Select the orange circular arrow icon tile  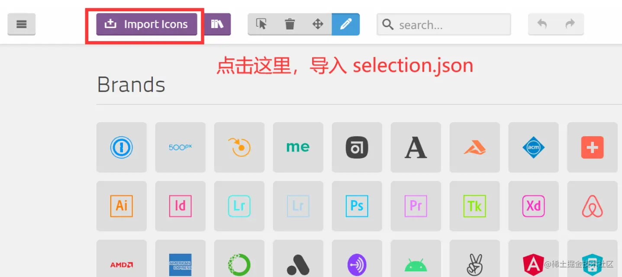pos(239,147)
